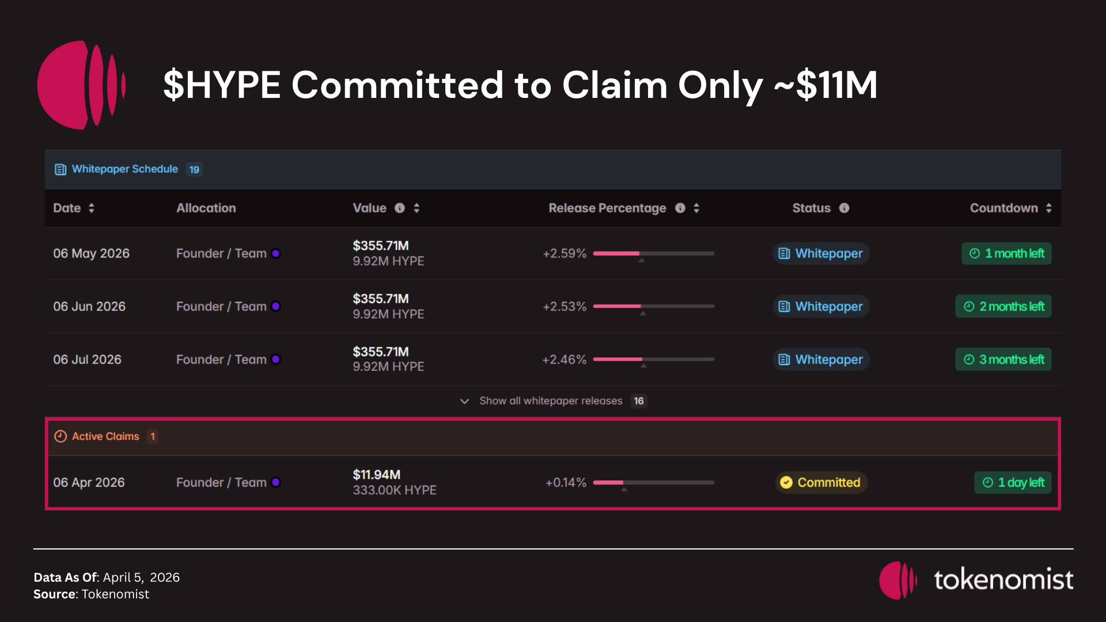Click the Status column info icon

point(844,208)
